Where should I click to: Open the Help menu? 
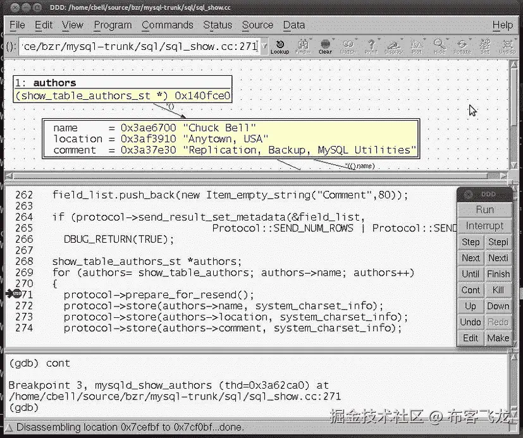503,25
